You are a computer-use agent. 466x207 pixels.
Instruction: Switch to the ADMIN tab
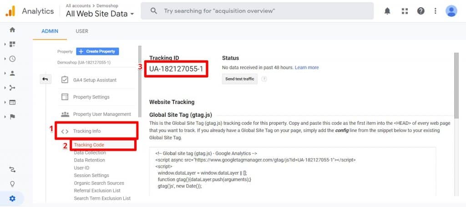50,31
